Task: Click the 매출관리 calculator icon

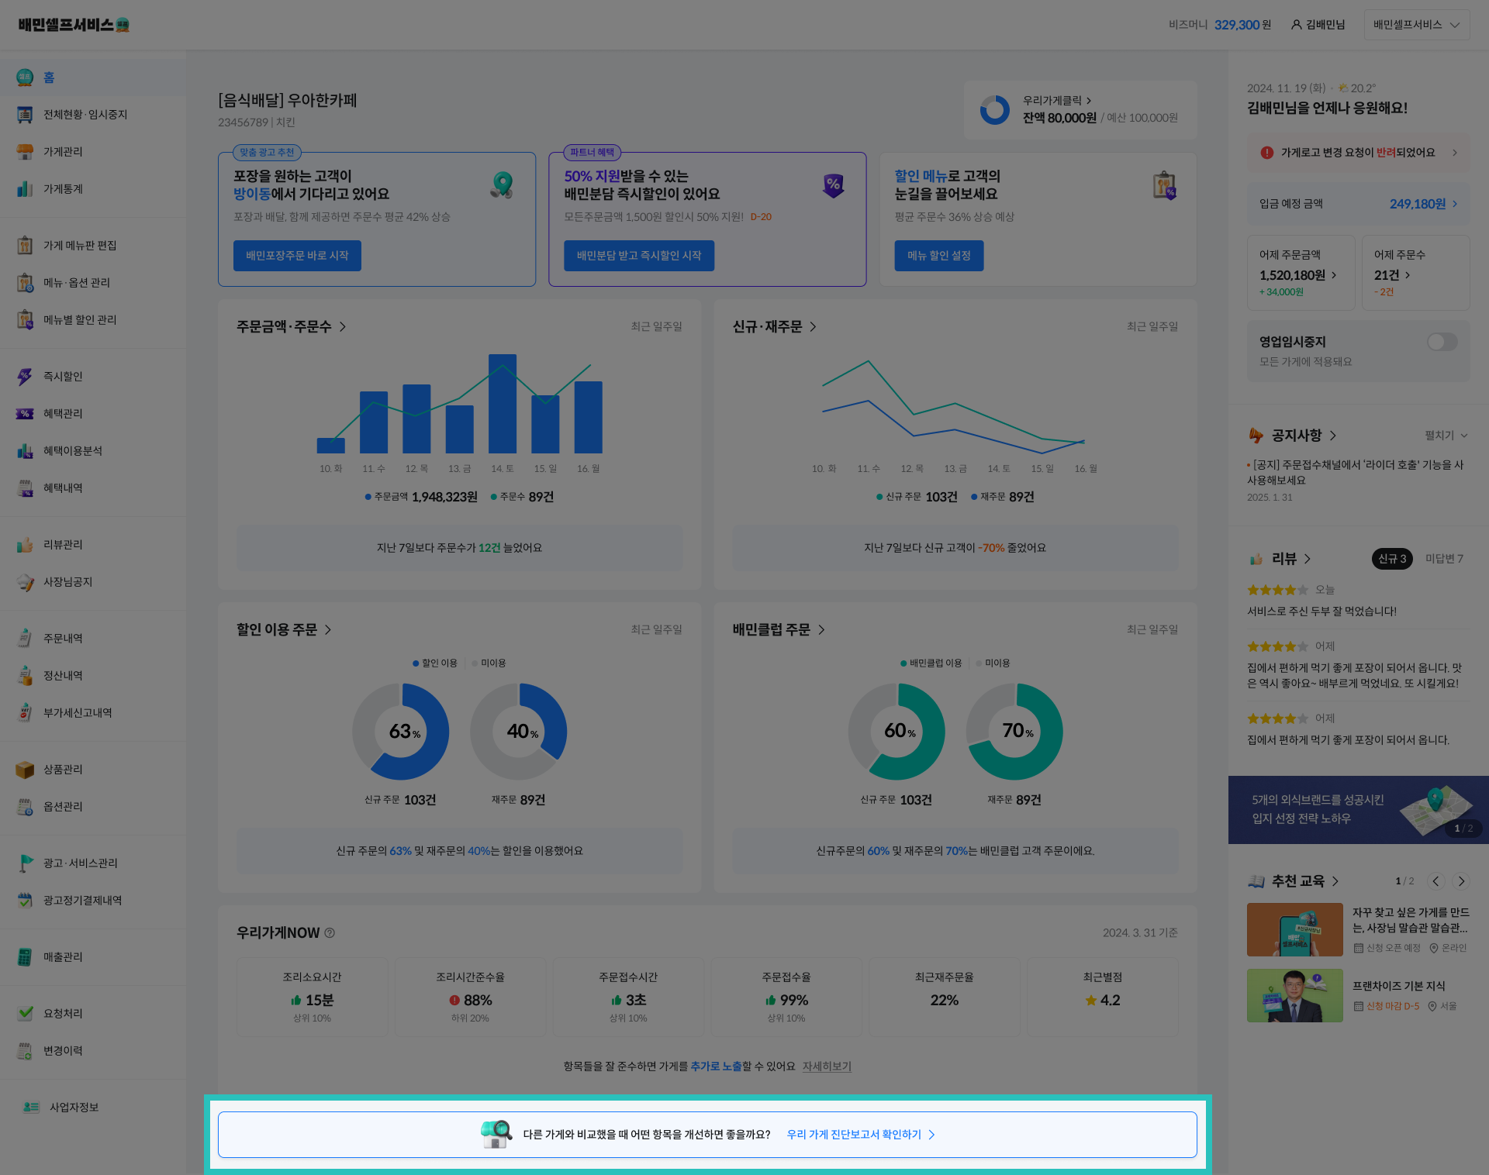Action: (25, 957)
